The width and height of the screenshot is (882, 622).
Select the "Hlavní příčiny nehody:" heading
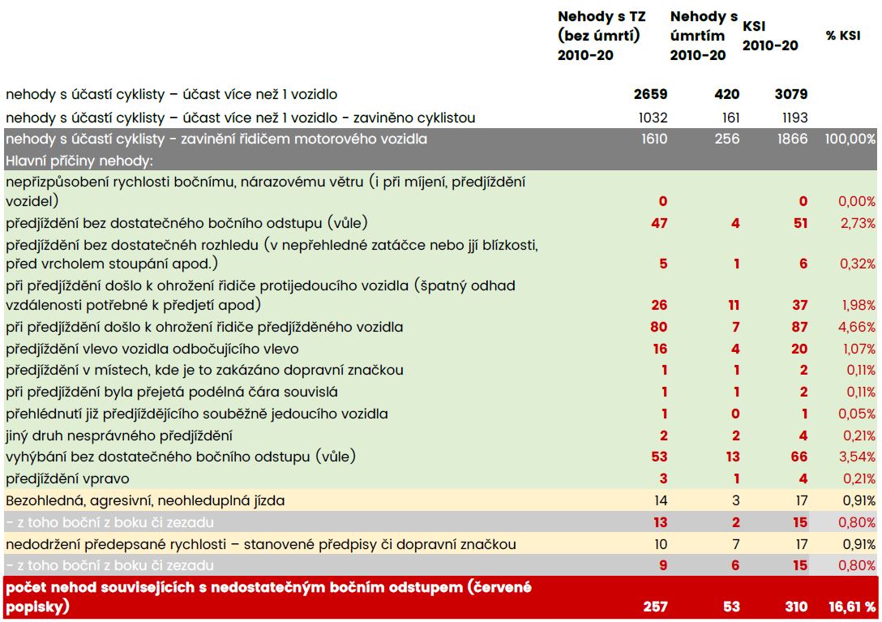coord(79,161)
